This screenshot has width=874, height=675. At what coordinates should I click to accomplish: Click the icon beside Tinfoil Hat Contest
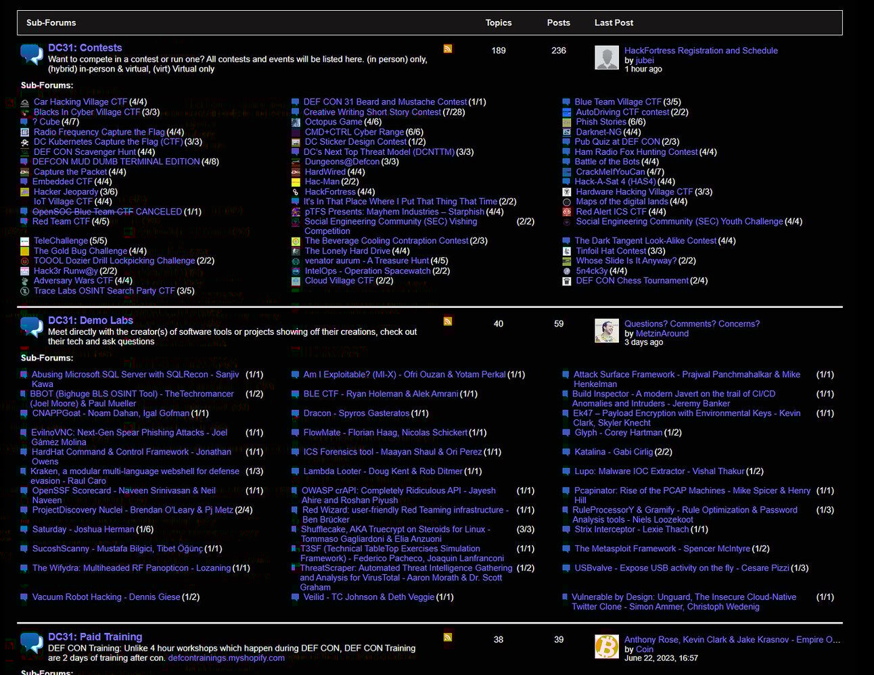pyautogui.click(x=567, y=251)
